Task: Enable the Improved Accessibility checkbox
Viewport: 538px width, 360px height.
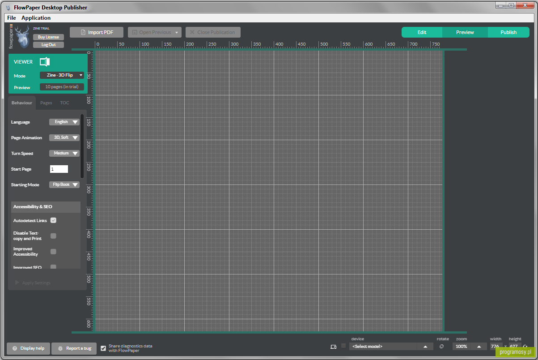Action: pos(53,252)
